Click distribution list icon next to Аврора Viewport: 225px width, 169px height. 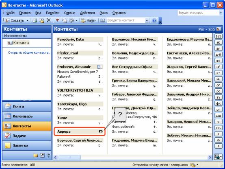click(101, 132)
